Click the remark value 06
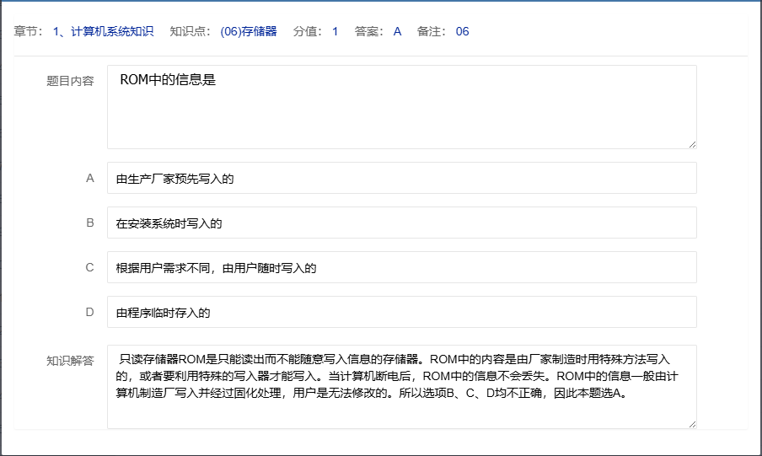This screenshot has height=456, width=762. pos(462,32)
